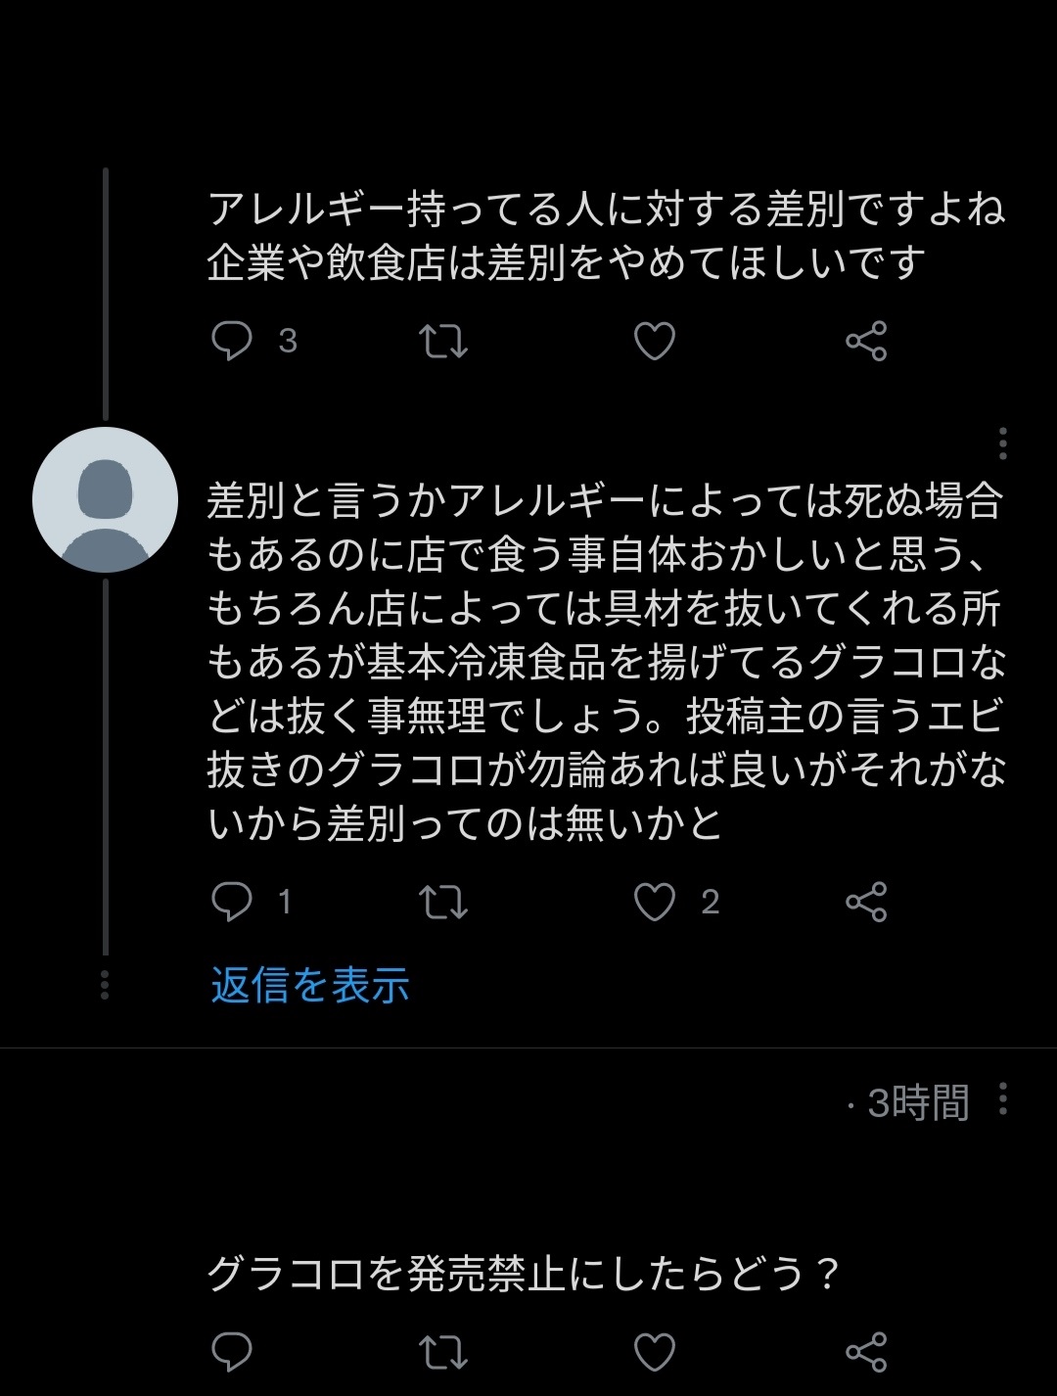This screenshot has width=1057, height=1396.
Task: Like the グラコロを発売禁止 tweet
Action: point(655,1352)
